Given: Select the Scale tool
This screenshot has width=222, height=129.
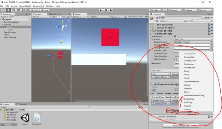Looking at the screenshot, I should click(18, 10).
